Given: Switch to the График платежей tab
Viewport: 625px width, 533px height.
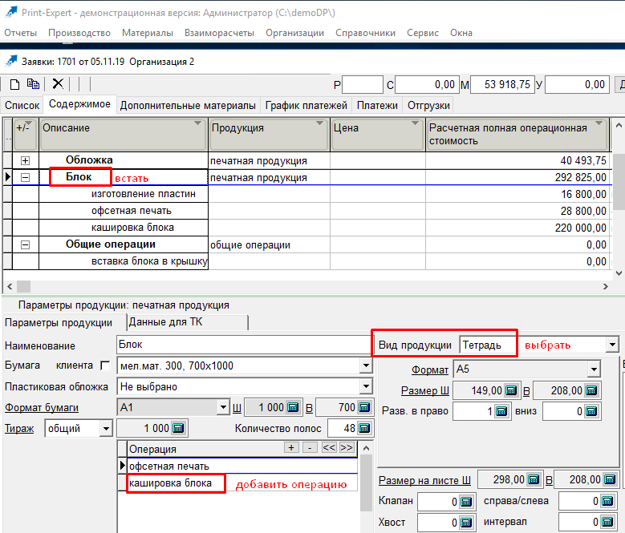Looking at the screenshot, I should pos(306,105).
